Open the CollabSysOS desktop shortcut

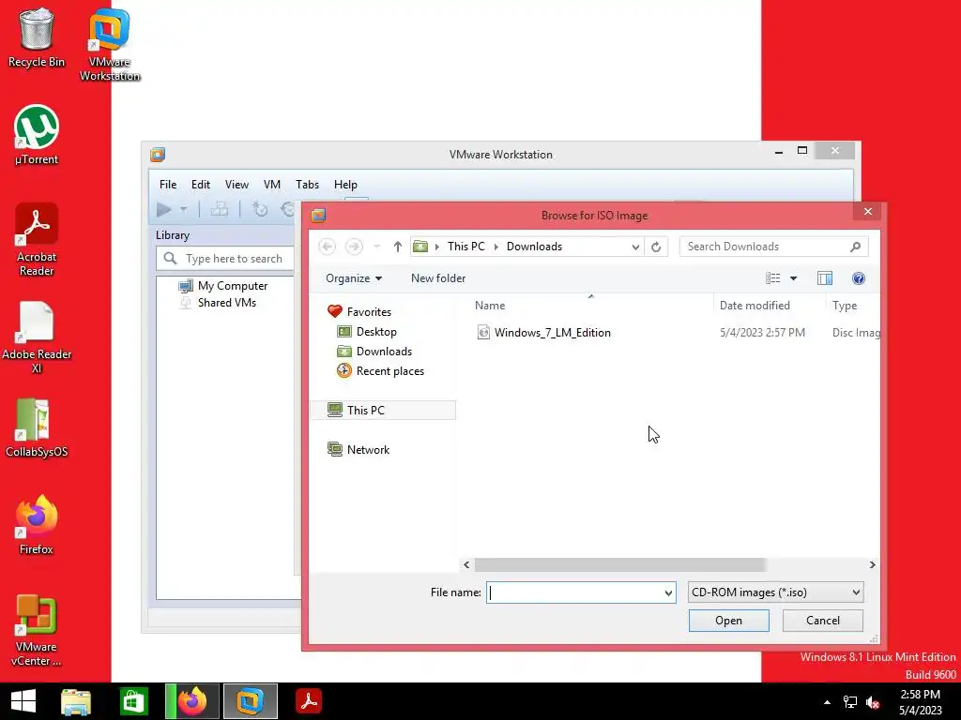[x=37, y=427]
